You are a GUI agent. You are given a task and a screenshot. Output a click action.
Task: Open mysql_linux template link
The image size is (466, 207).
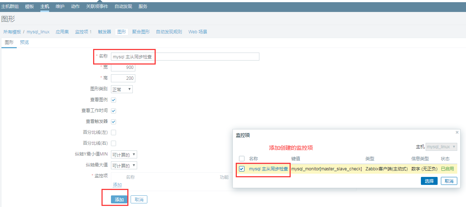coord(38,32)
